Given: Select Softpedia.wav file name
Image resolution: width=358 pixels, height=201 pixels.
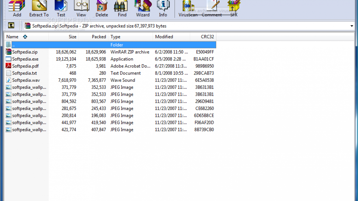Looking at the screenshot, I should pyautogui.click(x=26, y=80).
